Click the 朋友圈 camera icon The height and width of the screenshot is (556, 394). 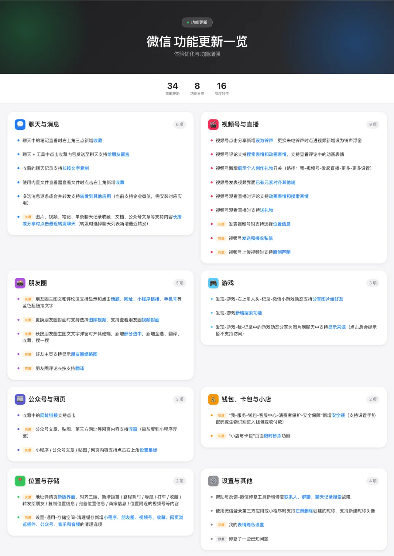(20, 283)
